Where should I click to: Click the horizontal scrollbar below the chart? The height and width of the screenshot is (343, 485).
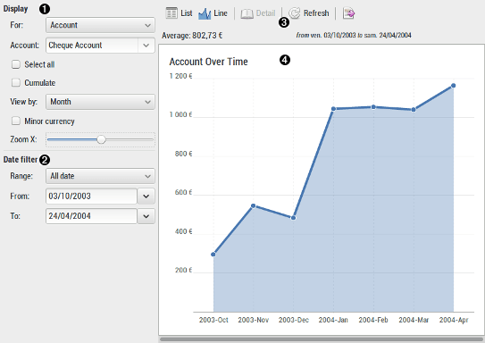click(322, 339)
